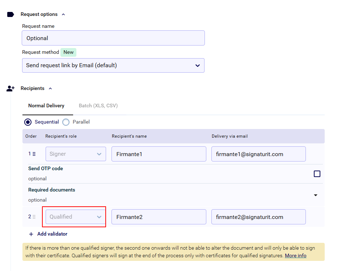Click drag handle icon for recipient 2
Image resolution: width=337 pixels, height=271 pixels.
[x=34, y=217]
